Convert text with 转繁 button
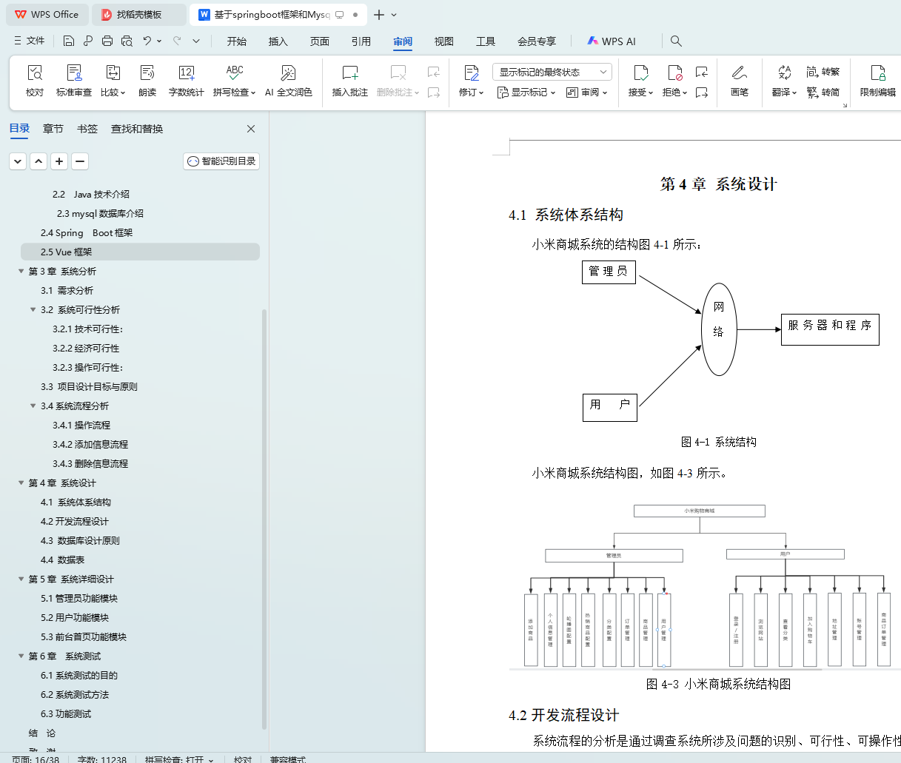This screenshot has height=763, width=901. 823,72
